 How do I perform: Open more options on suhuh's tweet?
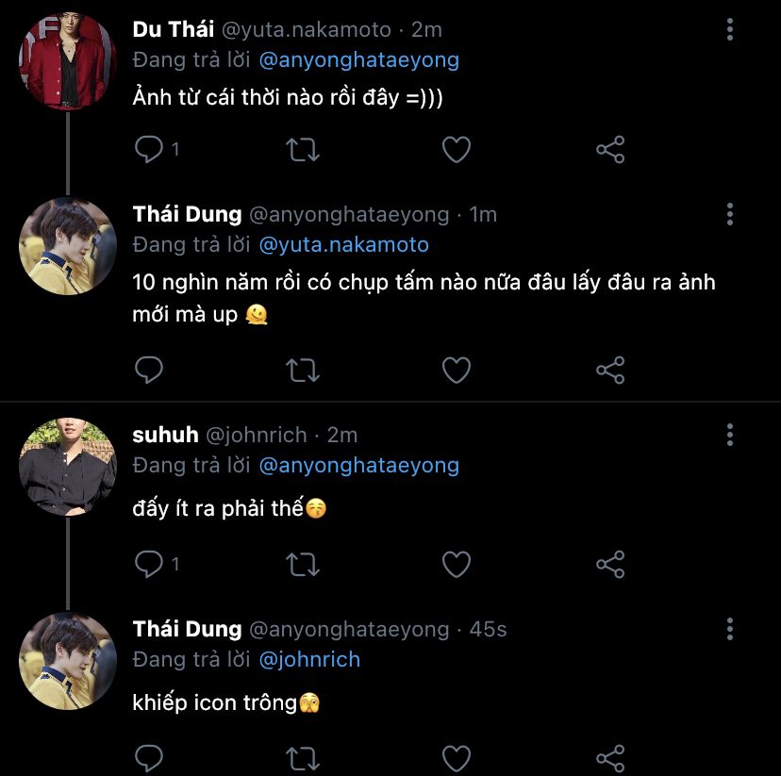click(x=729, y=435)
